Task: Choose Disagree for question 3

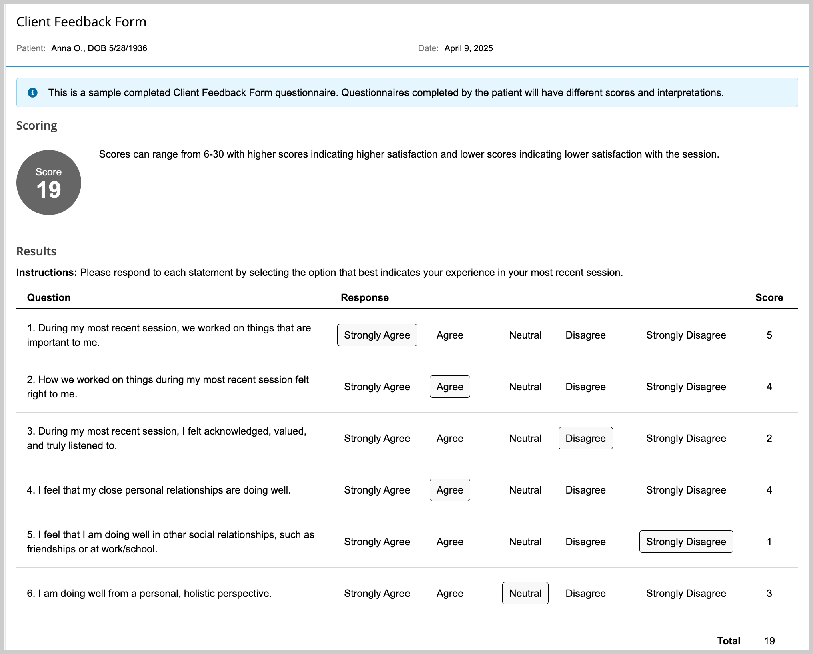Action: (x=585, y=438)
